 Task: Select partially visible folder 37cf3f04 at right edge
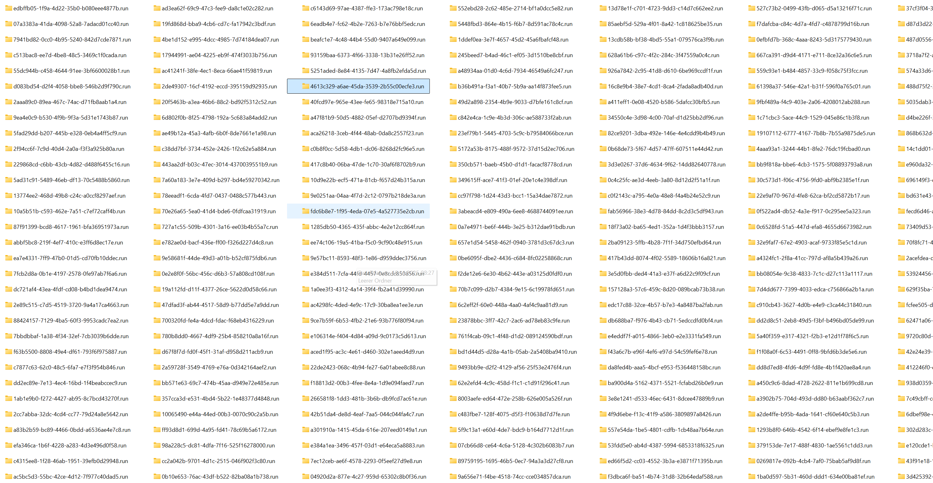pos(918,8)
